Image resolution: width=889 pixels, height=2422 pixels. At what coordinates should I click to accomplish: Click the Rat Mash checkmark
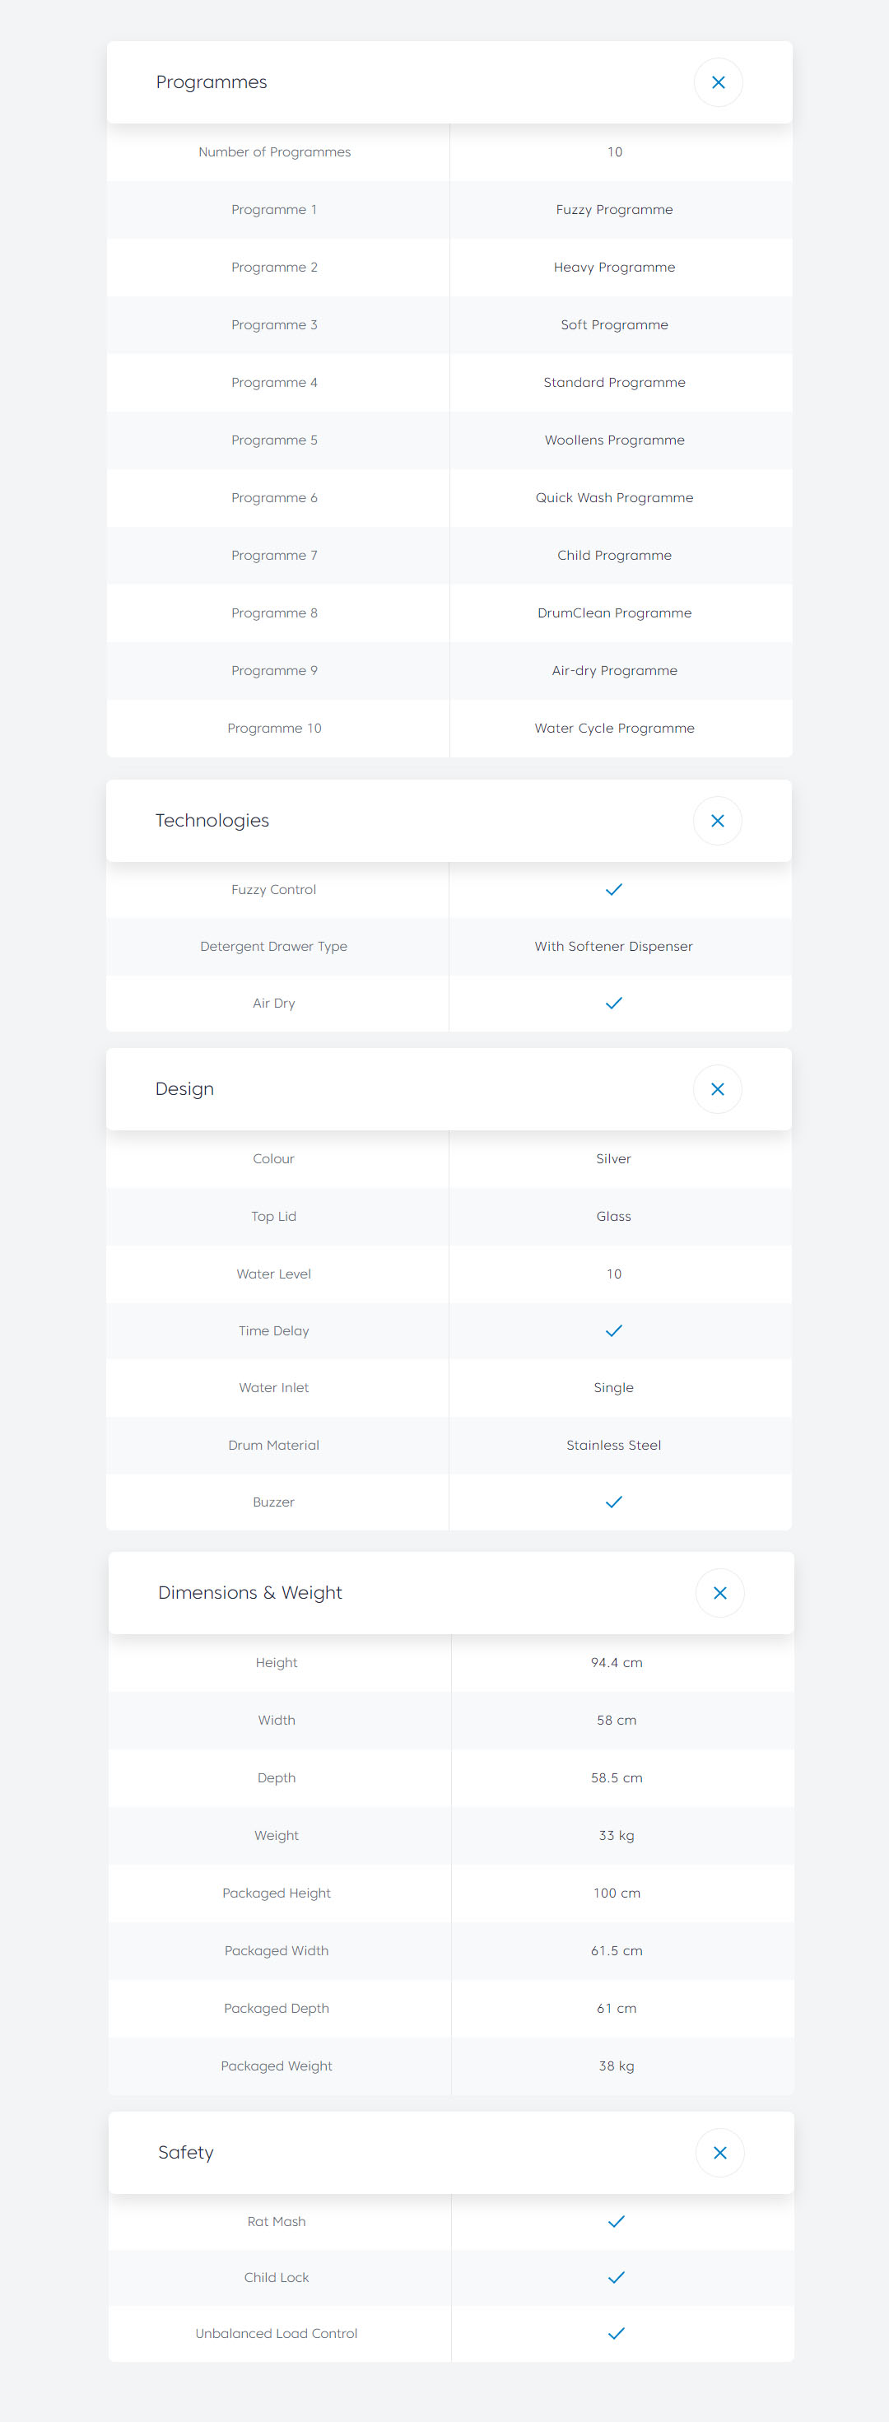click(617, 2221)
